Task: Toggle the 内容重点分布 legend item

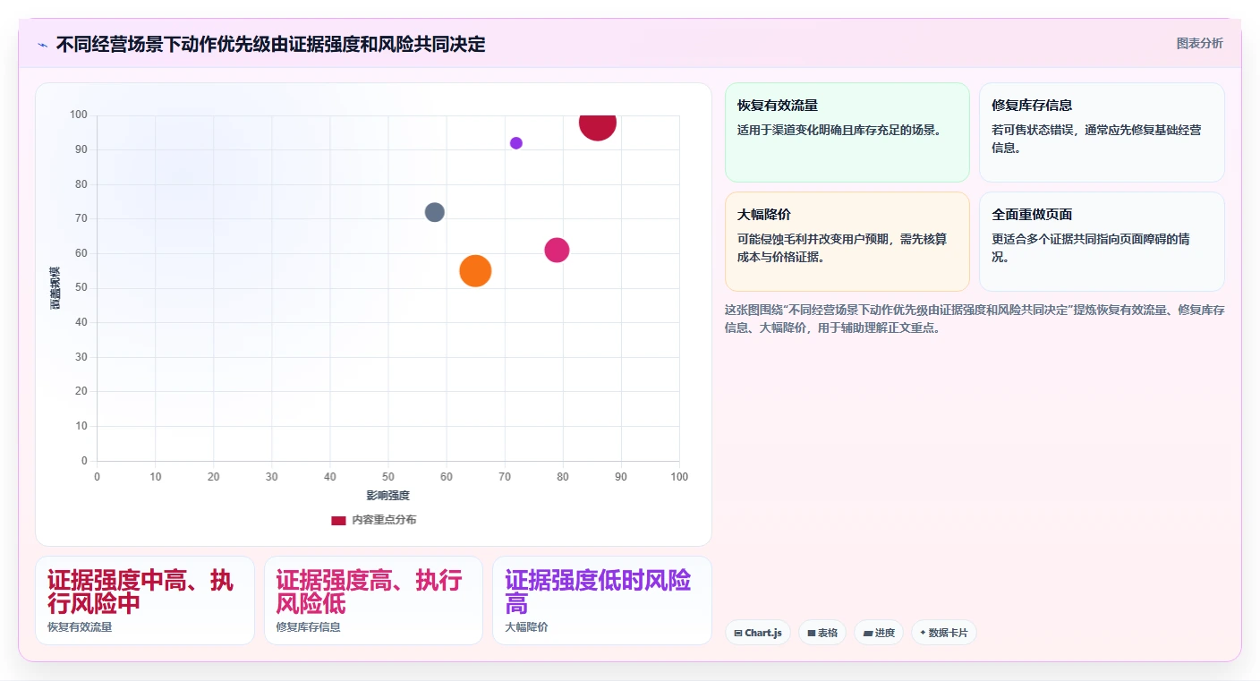Action: pos(373,520)
